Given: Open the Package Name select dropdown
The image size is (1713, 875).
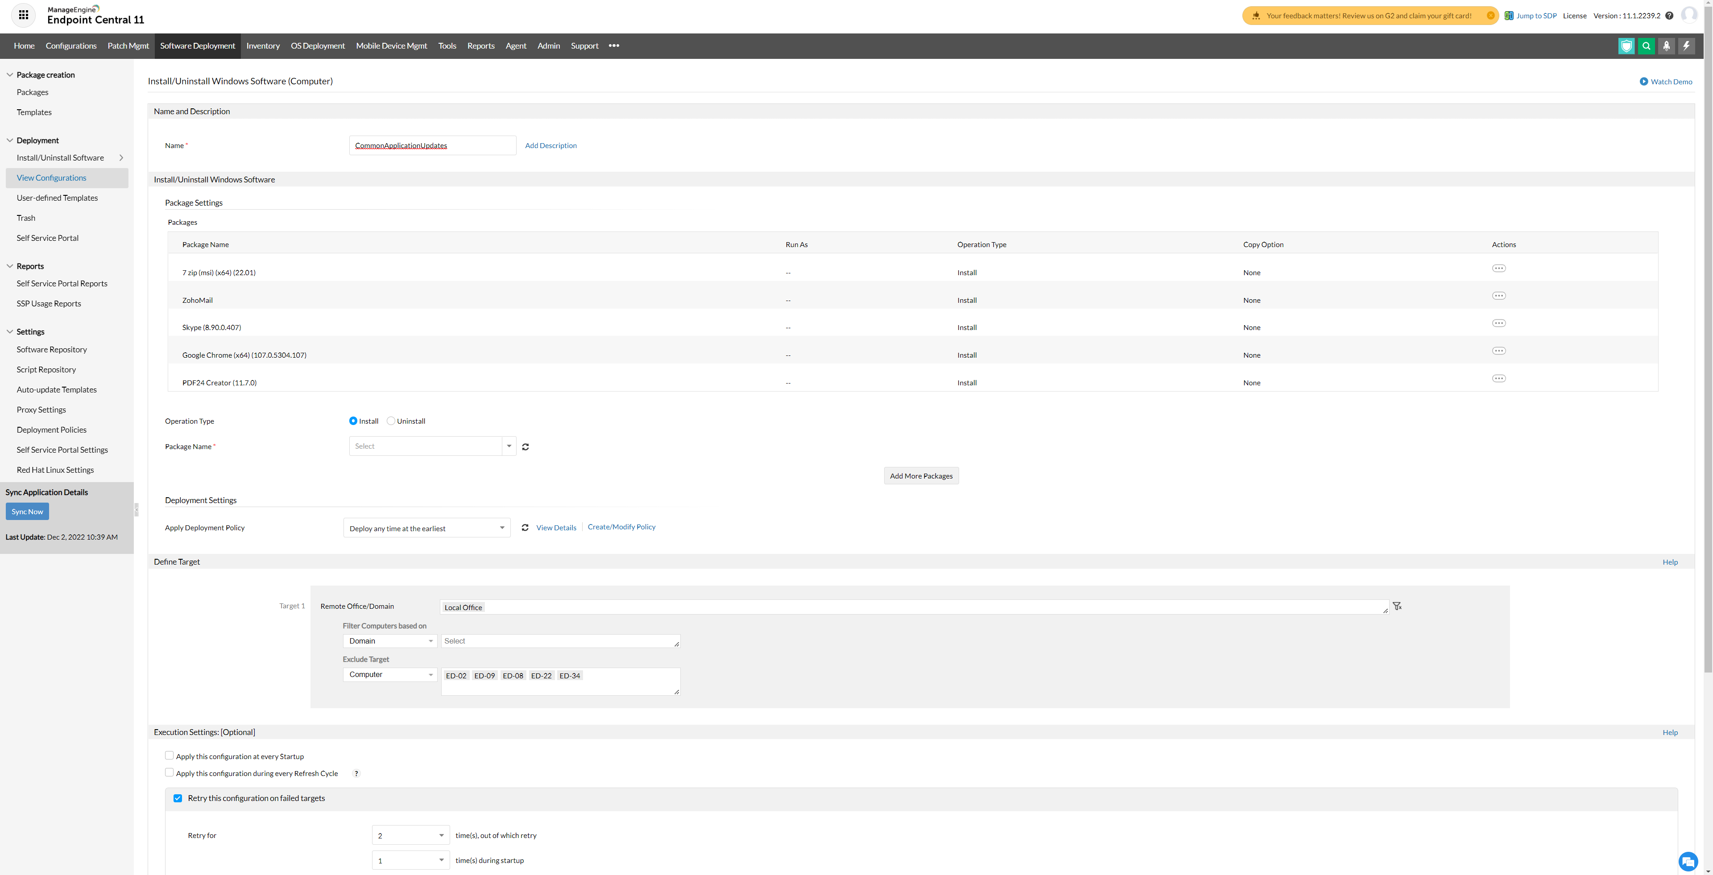Looking at the screenshot, I should [431, 446].
